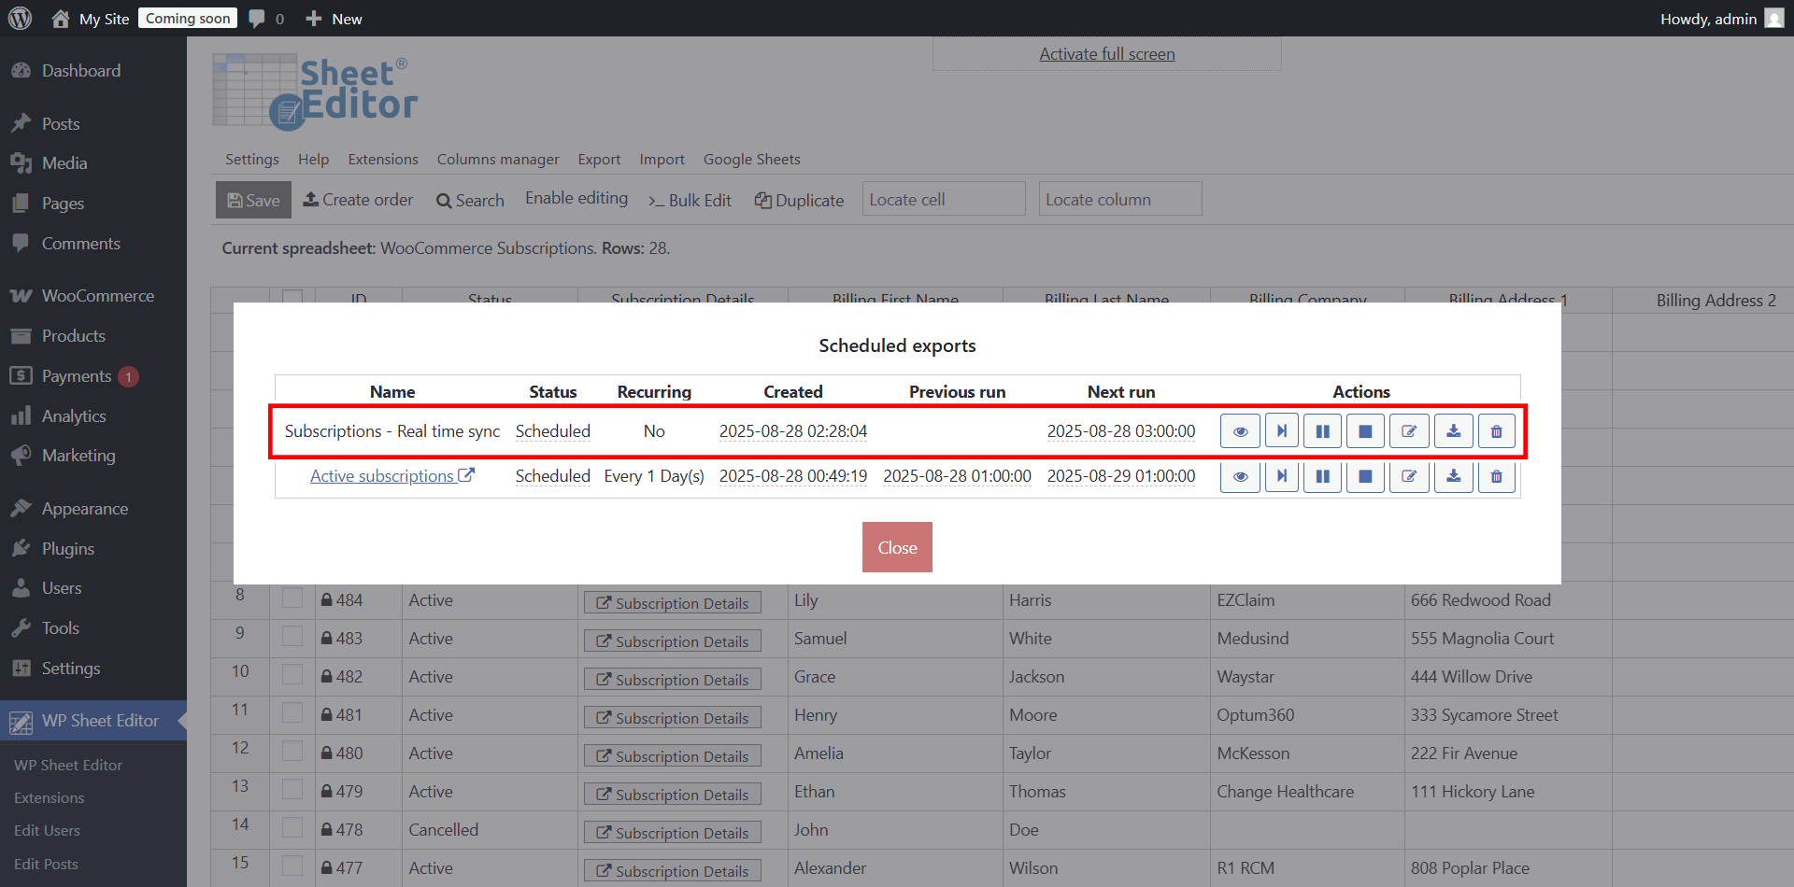Viewport: 1794px width, 887px height.
Task: Stop the Subscriptions - Real time sync export
Action: [1365, 431]
